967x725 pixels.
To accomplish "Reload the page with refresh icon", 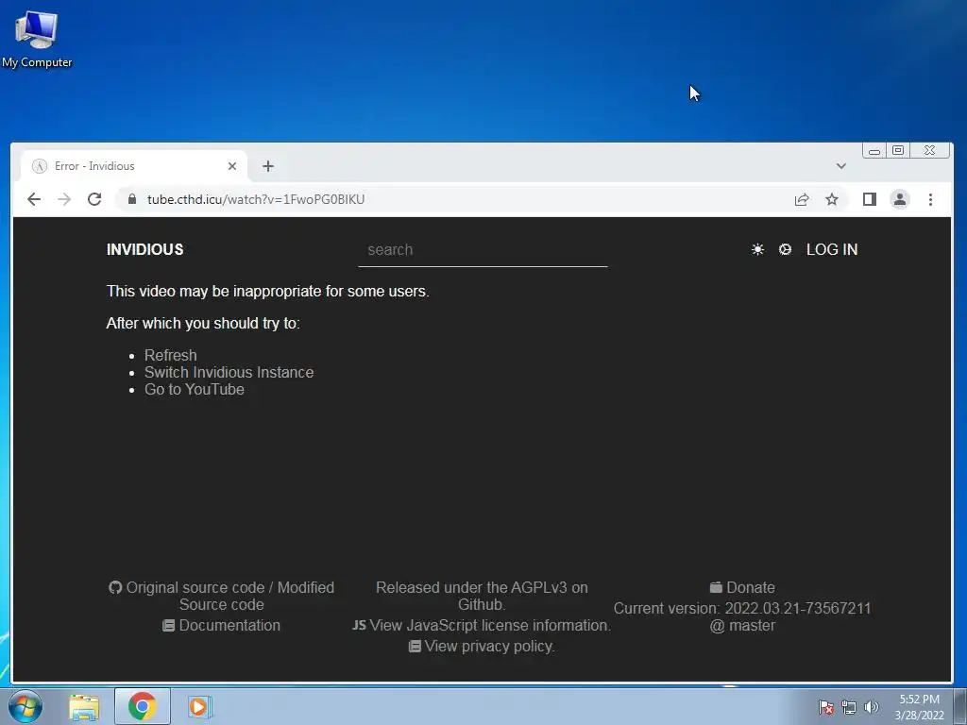I will pyautogui.click(x=94, y=199).
